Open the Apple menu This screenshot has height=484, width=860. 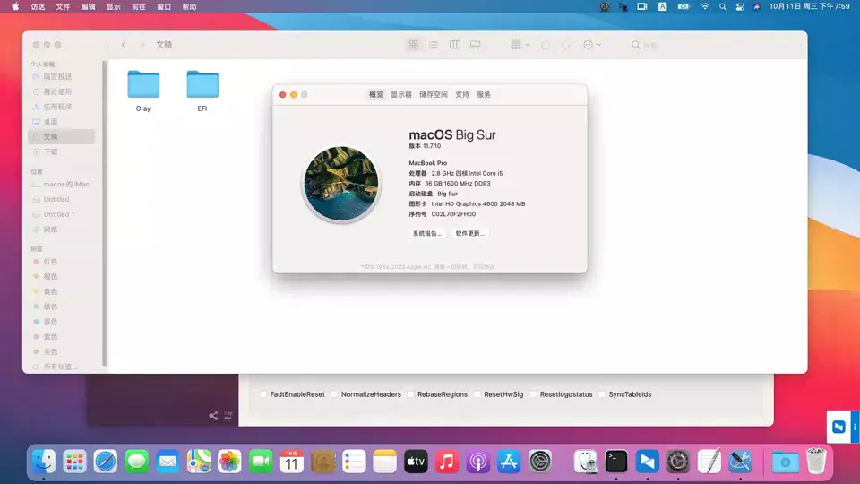coord(15,6)
